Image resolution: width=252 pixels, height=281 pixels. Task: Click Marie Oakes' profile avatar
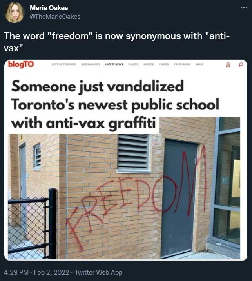[x=15, y=12]
